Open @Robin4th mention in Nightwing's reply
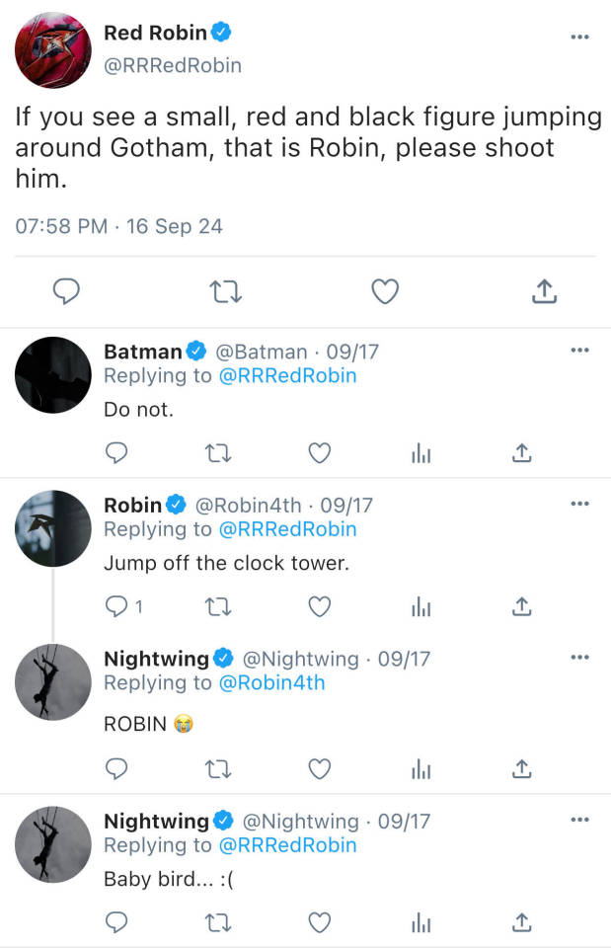The height and width of the screenshot is (948, 611). coord(271,682)
